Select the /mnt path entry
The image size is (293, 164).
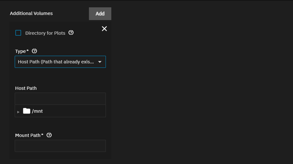(x=37, y=111)
